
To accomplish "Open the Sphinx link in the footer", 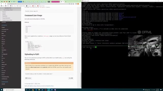I will [31, 86].
